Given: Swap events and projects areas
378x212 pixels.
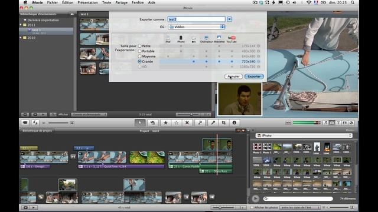Looking at the screenshot, I should tap(35, 123).
